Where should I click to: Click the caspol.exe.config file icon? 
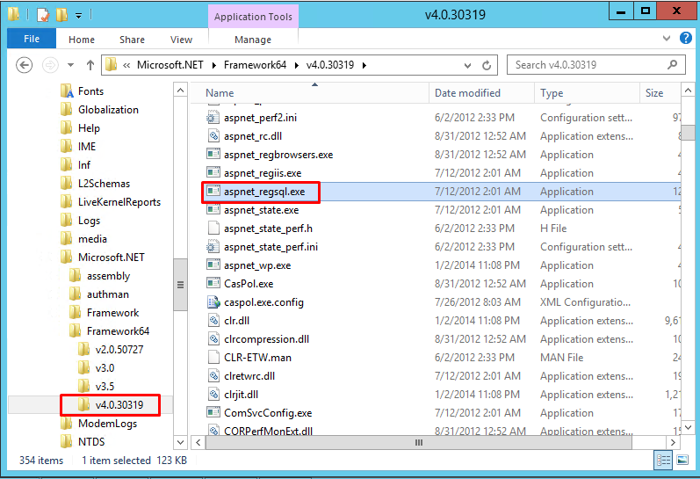(x=213, y=302)
